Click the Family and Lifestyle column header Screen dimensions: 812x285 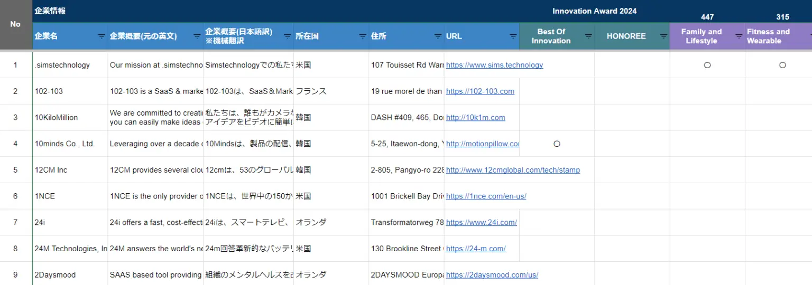point(701,36)
